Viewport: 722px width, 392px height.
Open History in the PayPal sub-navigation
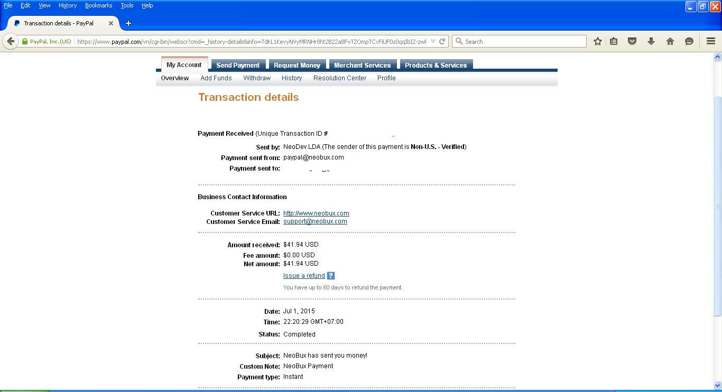coord(292,78)
